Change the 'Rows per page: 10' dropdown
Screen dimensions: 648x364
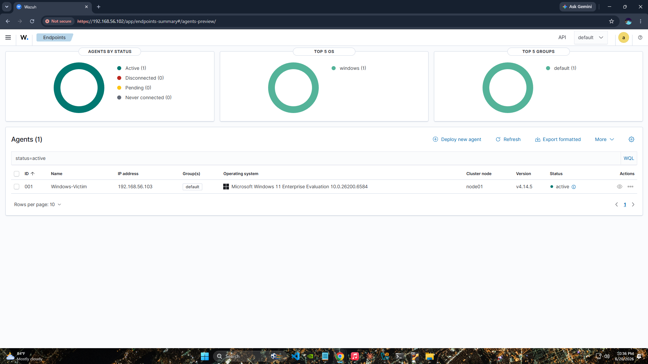[37, 204]
